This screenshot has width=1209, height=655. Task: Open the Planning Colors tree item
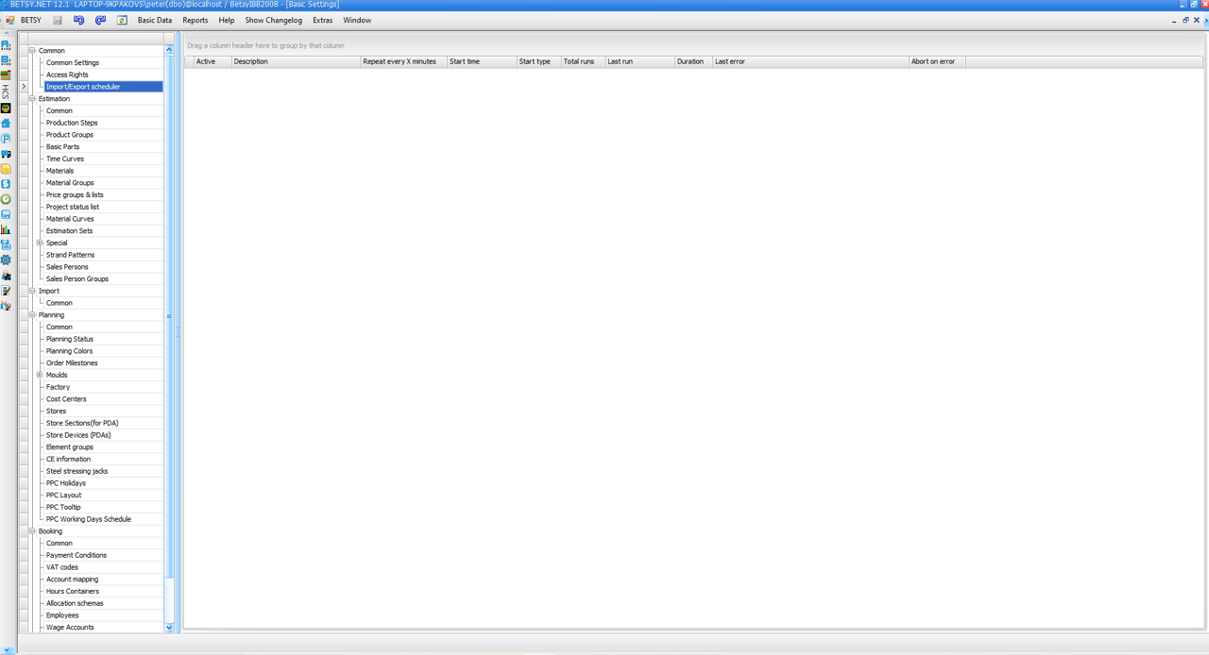(x=69, y=351)
